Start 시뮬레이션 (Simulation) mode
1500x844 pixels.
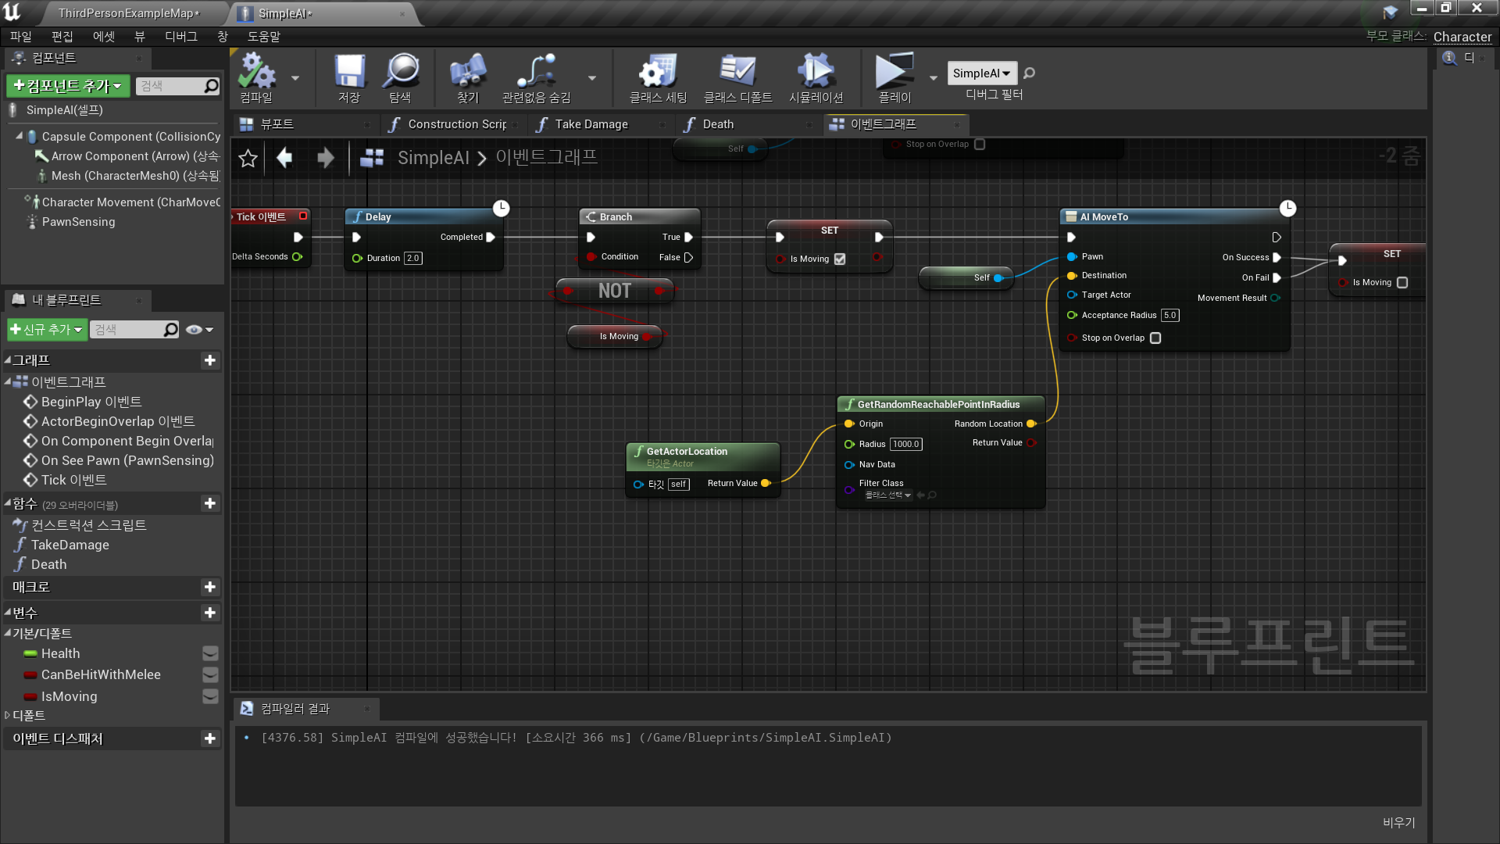pyautogui.click(x=815, y=77)
